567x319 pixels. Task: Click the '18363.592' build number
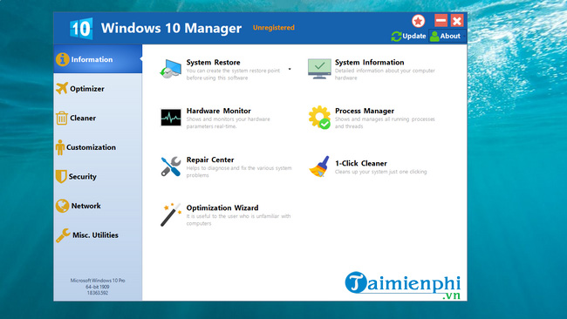click(x=98, y=293)
